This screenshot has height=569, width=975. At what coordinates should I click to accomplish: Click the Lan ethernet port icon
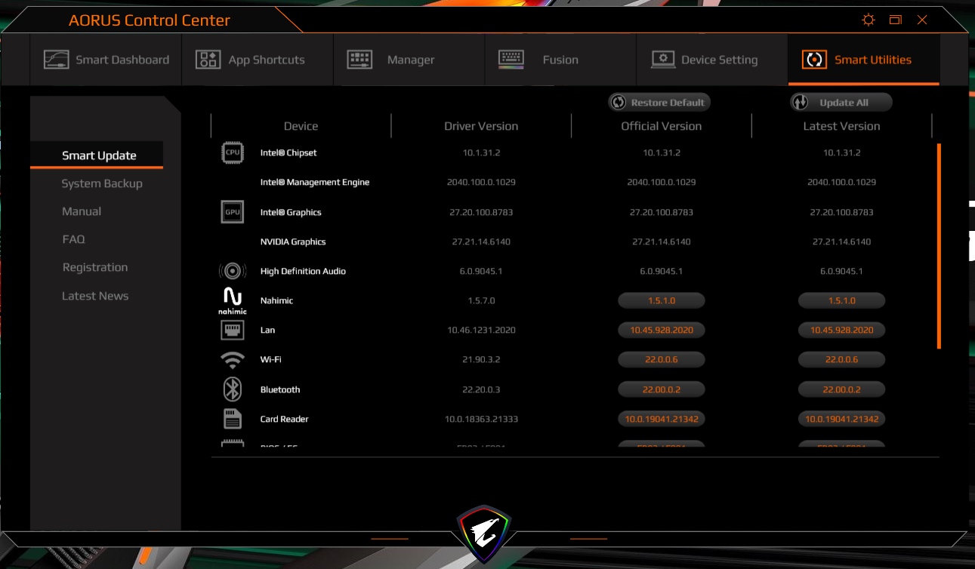[x=233, y=330]
